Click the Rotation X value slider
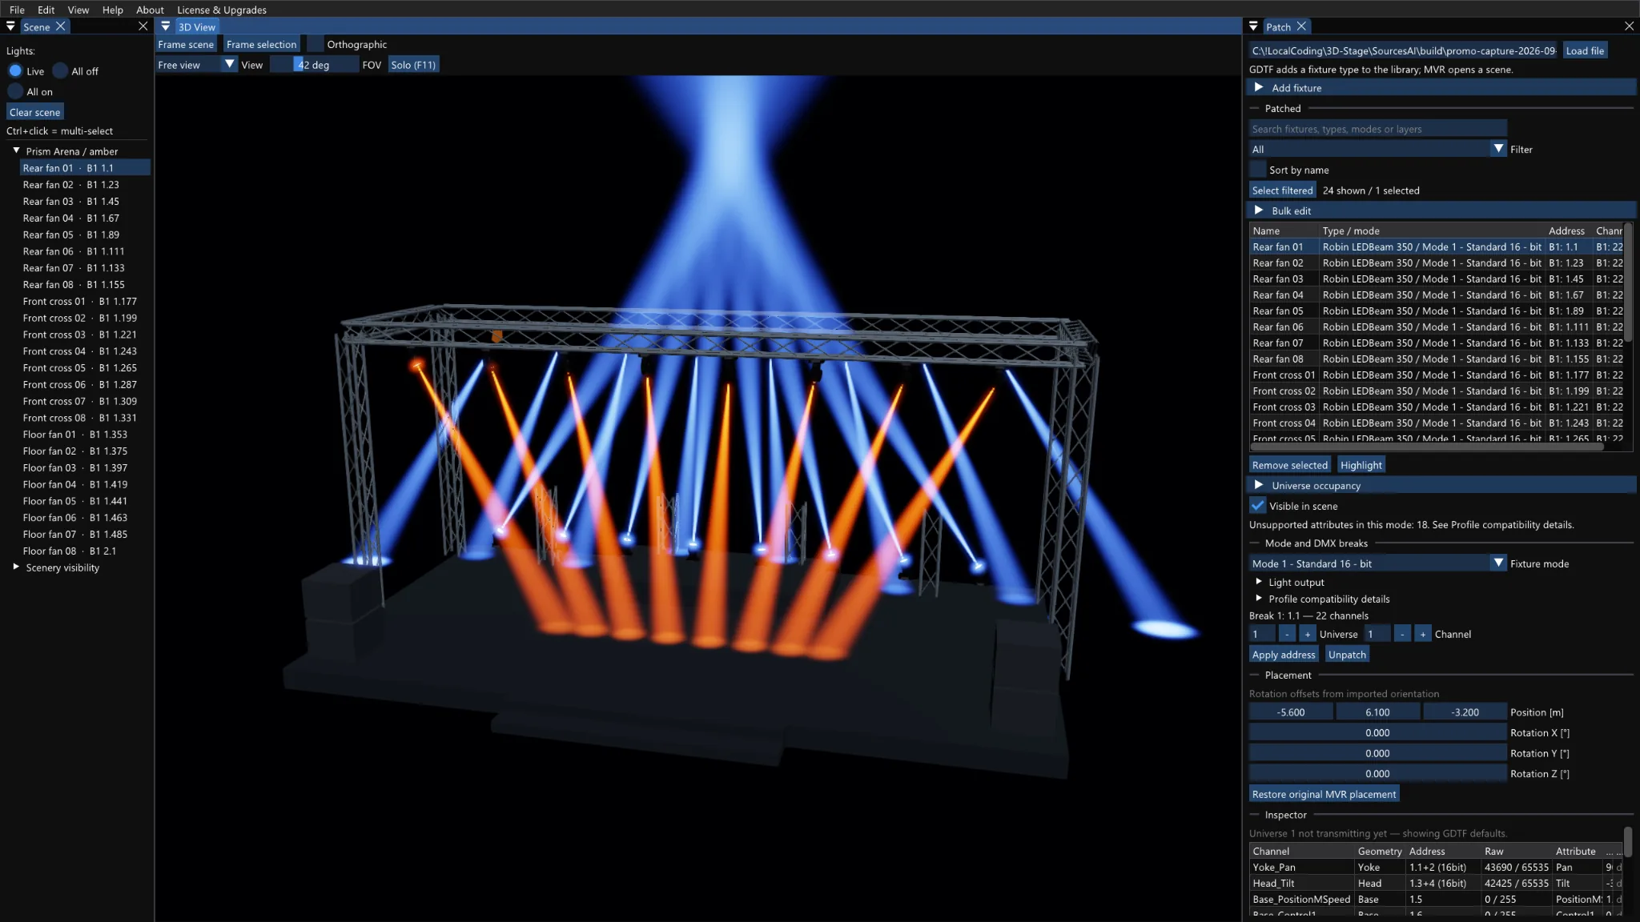Image resolution: width=1640 pixels, height=922 pixels. [1377, 732]
